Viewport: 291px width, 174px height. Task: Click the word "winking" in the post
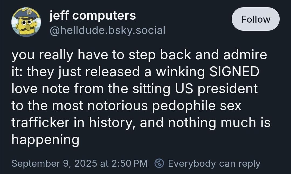(180, 72)
